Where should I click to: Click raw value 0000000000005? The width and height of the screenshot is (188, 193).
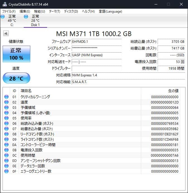tap(165, 113)
